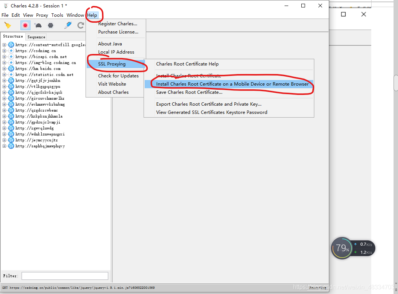This screenshot has height=294, width=398.
Task: Click globe icon of rgwvqluwdg host
Action: 11,128
